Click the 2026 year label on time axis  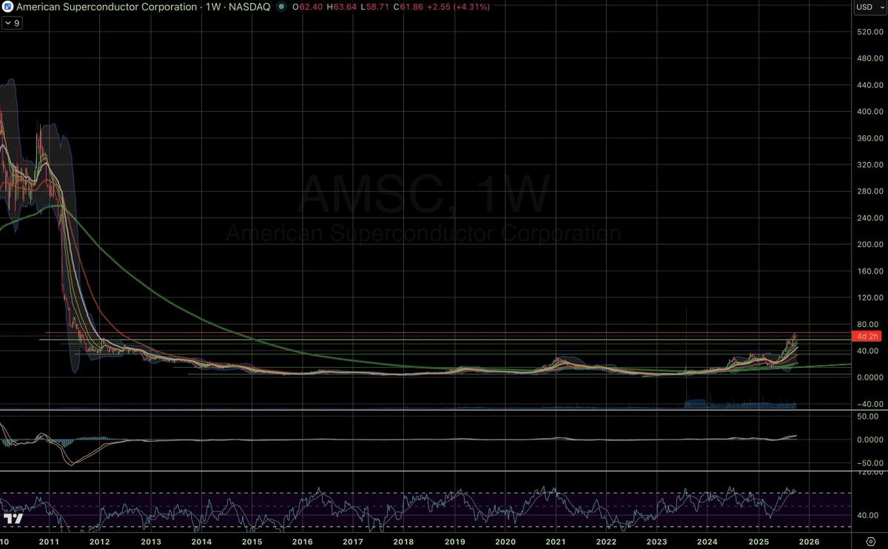(808, 542)
